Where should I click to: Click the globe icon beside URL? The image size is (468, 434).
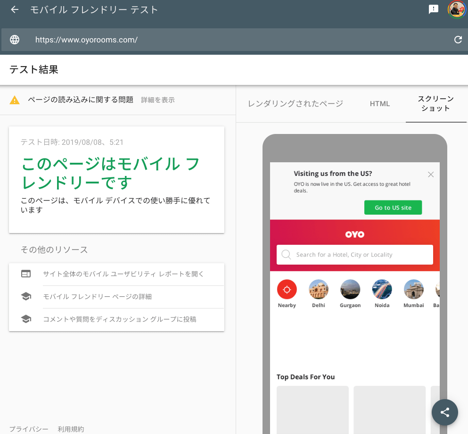15,40
